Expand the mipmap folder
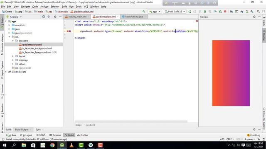 [x=13, y=60]
